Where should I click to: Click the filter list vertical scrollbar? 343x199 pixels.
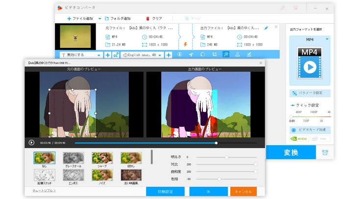pyautogui.click(x=151, y=157)
